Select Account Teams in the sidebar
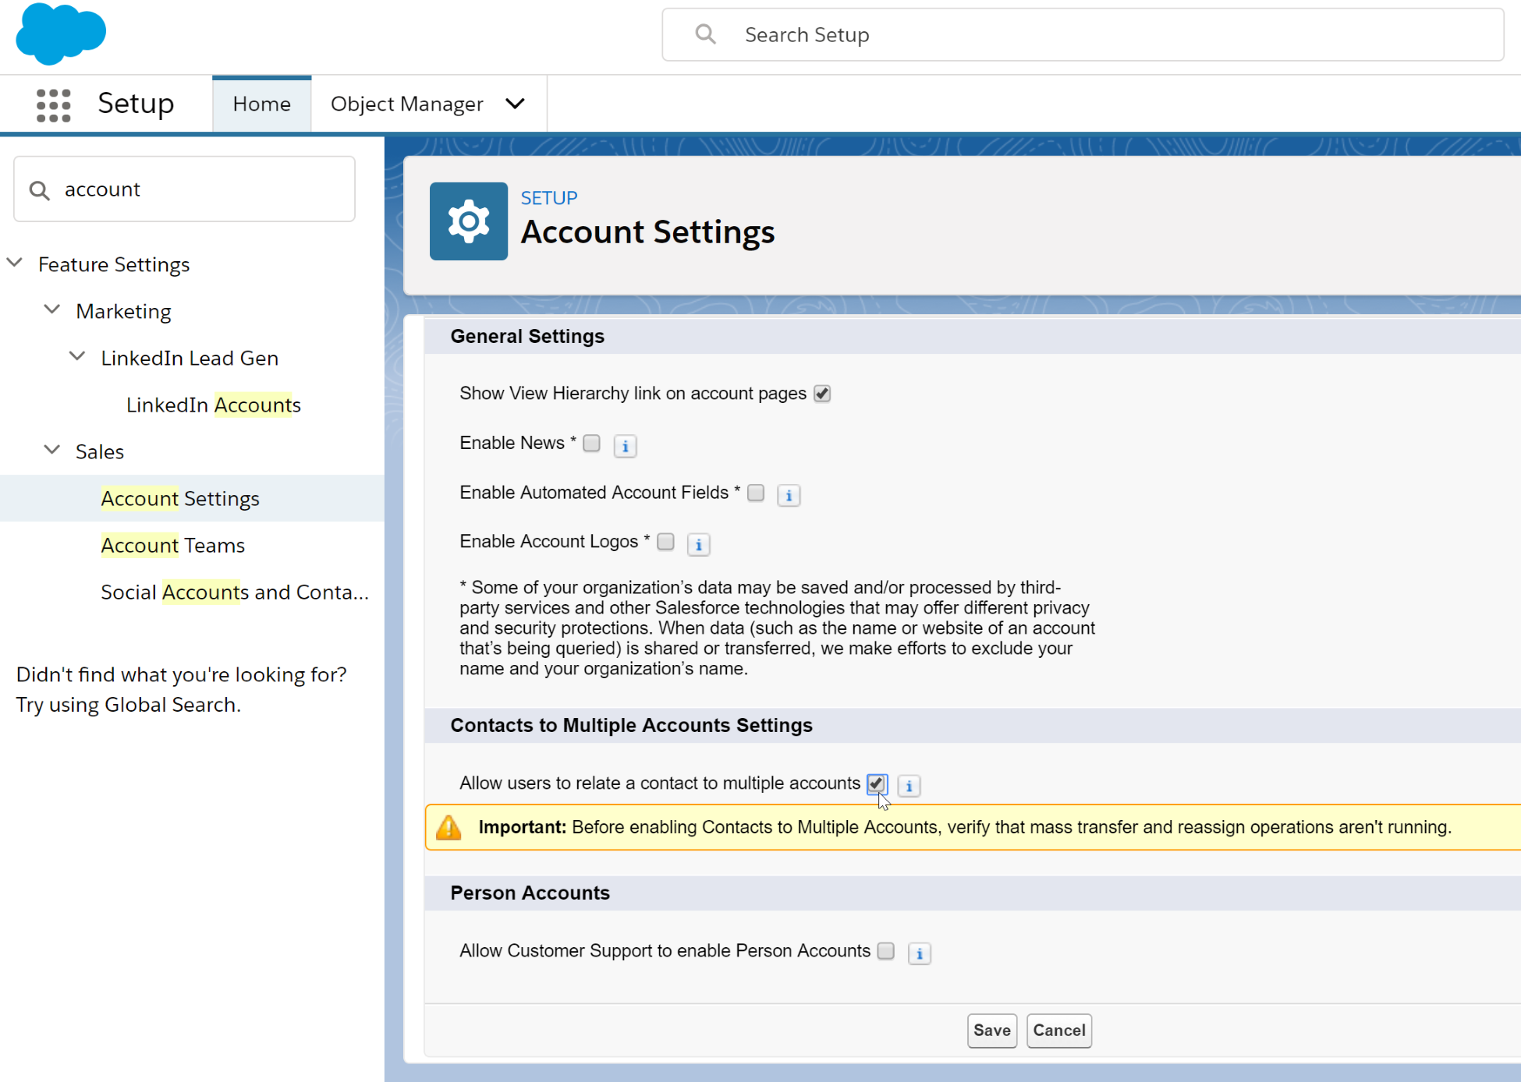1521x1082 pixels. click(x=172, y=545)
